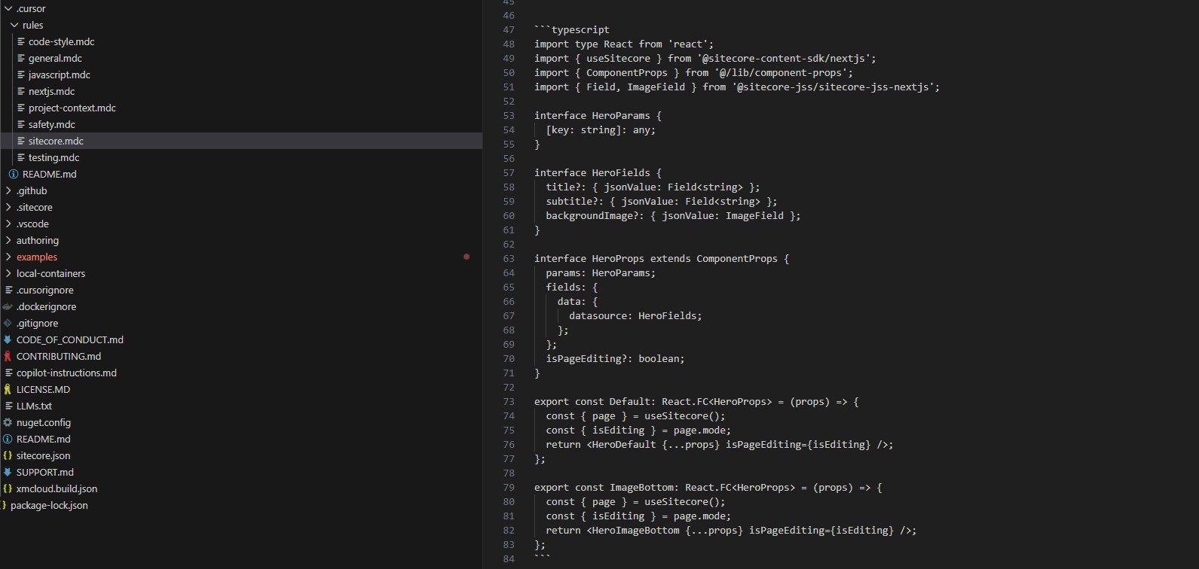Screen dimensions: 1199x569
Task: Open the package-lock.json file
Action: pyautogui.click(x=49, y=505)
